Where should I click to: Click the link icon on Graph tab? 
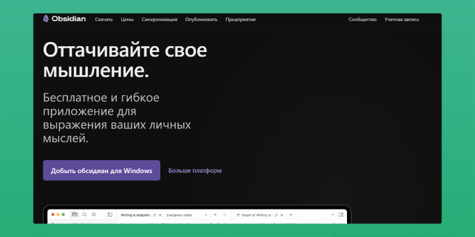coord(276,215)
